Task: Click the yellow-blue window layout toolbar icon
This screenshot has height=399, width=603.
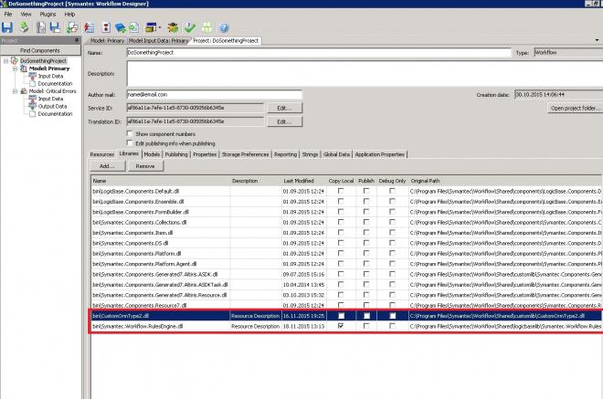Action: [151, 27]
